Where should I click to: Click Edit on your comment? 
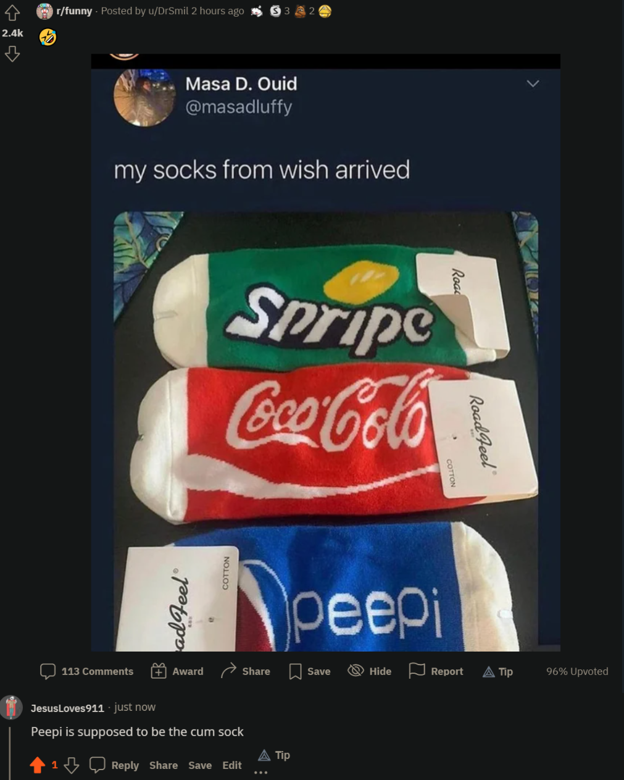[x=231, y=765]
